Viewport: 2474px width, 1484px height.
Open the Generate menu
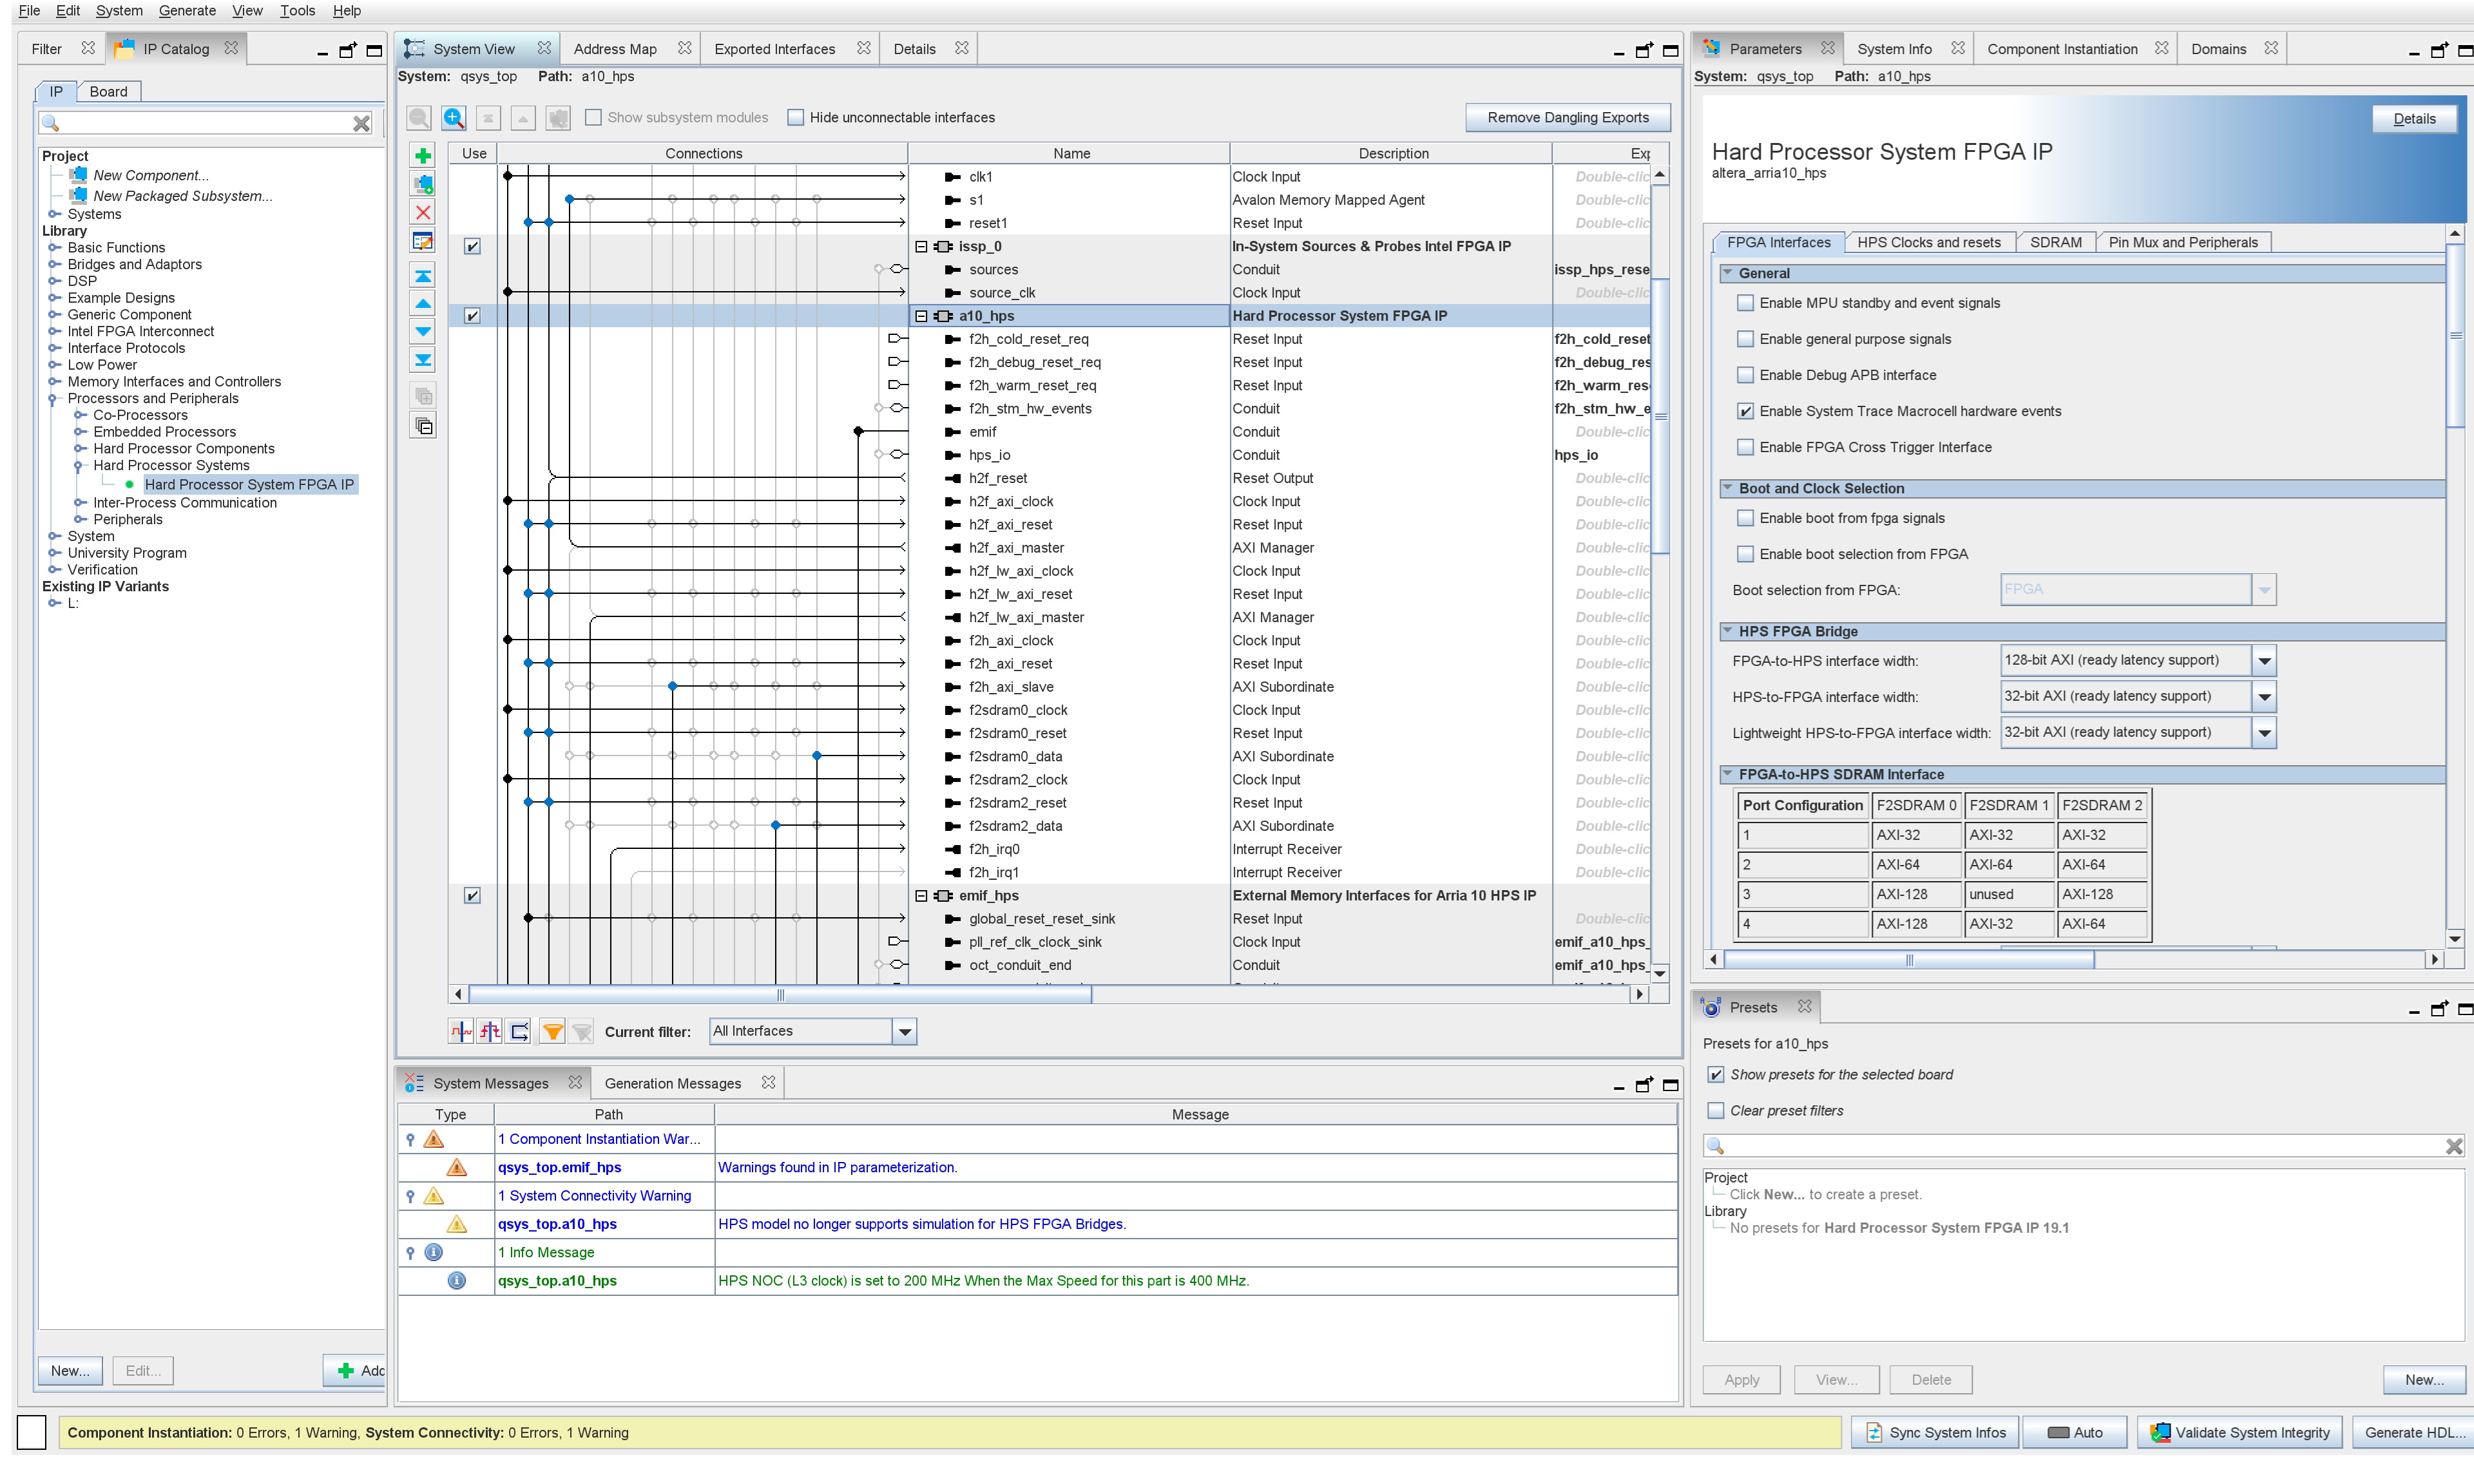[186, 11]
